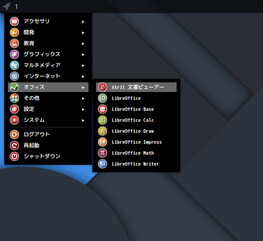Expand the 設定 submenu arrow

pyautogui.click(x=83, y=110)
